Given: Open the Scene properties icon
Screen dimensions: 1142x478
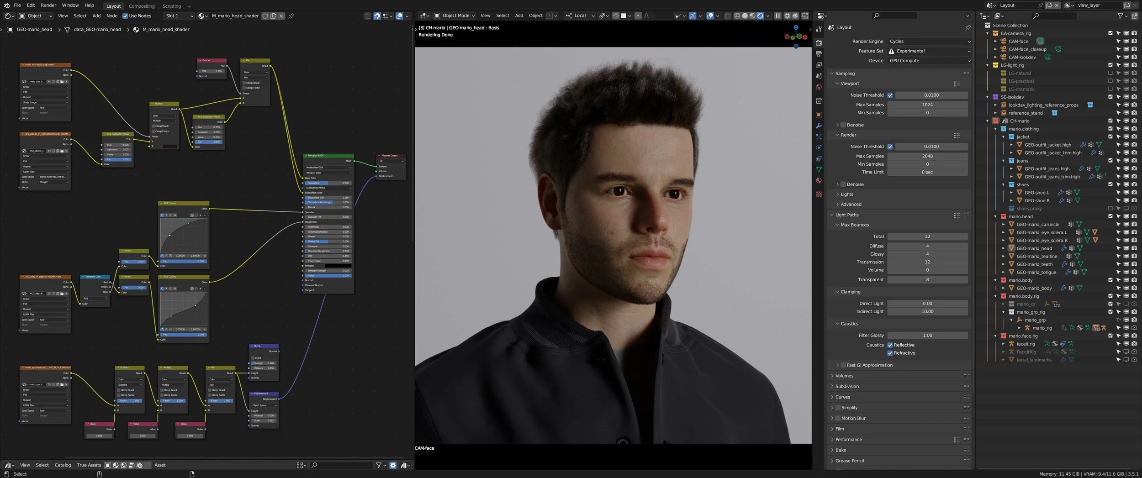Looking at the screenshot, I should (819, 76).
